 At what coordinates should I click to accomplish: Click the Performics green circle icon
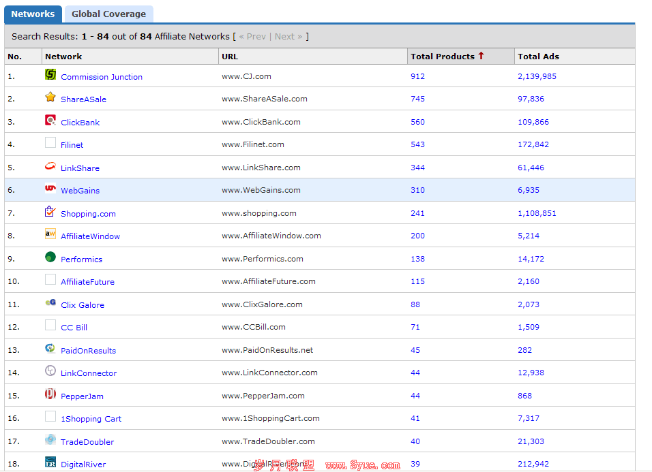coord(50,257)
